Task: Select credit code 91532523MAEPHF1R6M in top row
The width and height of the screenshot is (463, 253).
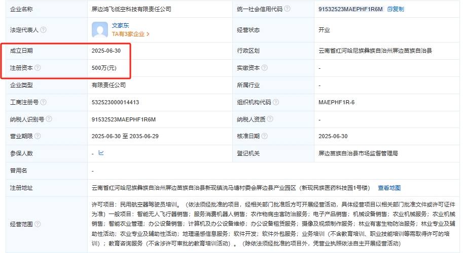Action: click(x=350, y=9)
